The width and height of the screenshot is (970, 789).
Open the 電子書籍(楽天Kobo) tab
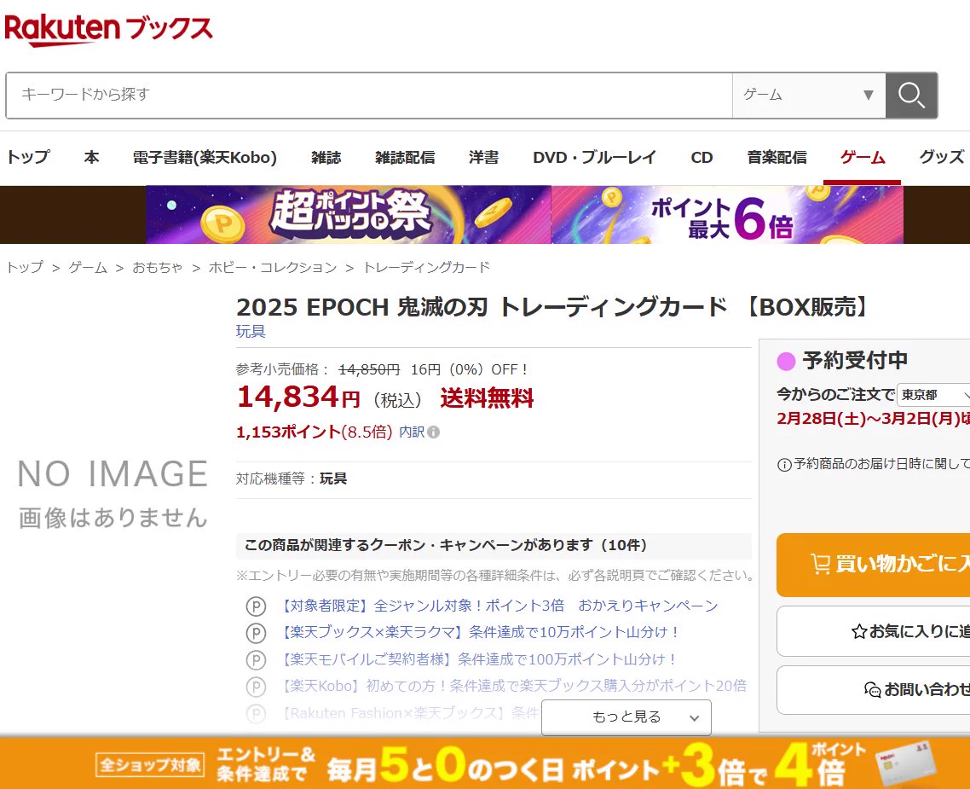click(x=205, y=157)
